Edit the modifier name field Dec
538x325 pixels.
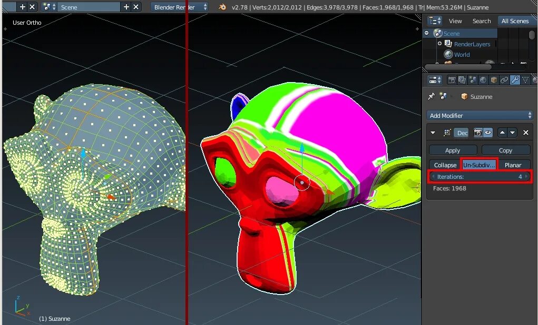click(462, 133)
